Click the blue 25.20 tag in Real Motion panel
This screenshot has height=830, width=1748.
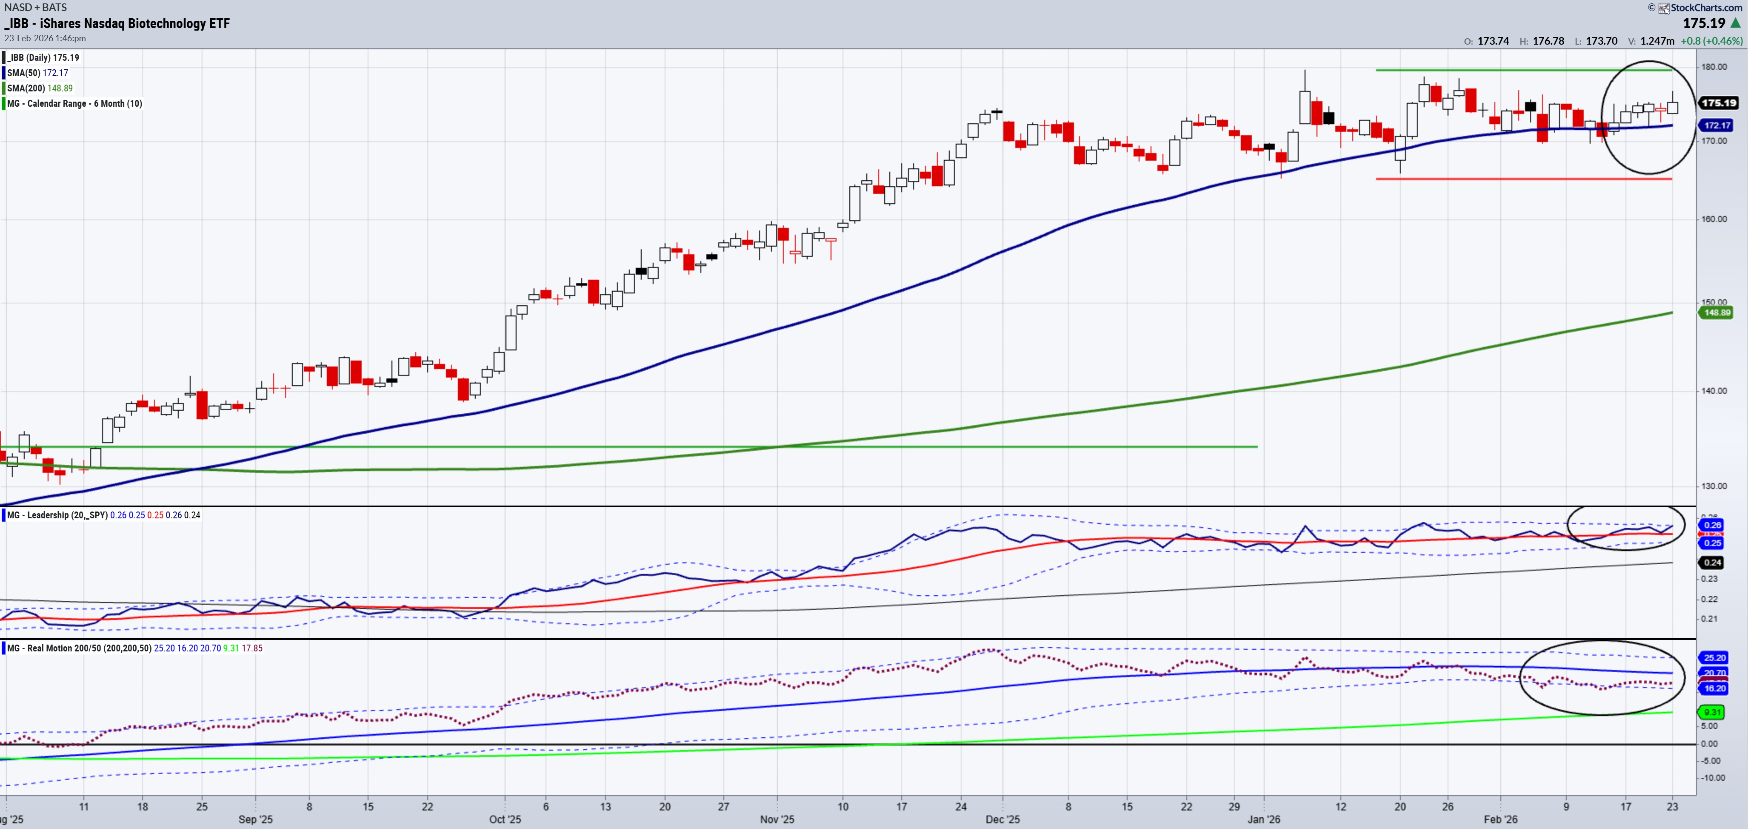[1714, 658]
